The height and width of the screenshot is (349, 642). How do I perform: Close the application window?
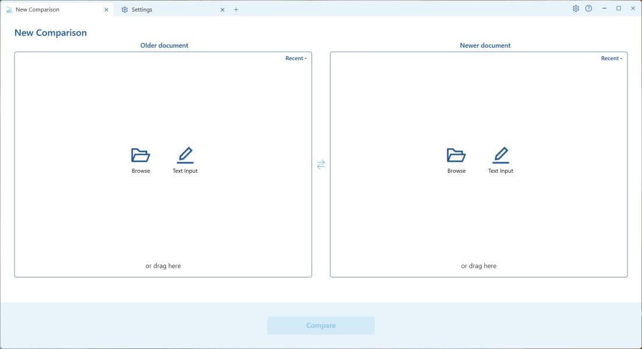tap(633, 8)
